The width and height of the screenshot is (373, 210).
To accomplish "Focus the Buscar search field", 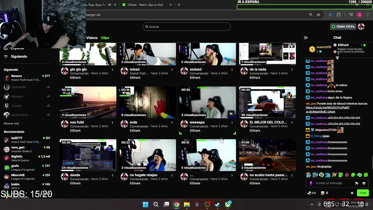I will point(186,27).
